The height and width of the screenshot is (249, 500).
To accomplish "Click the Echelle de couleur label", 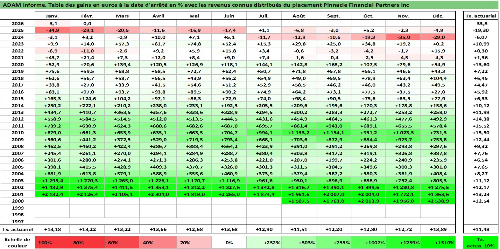I will [18, 242].
